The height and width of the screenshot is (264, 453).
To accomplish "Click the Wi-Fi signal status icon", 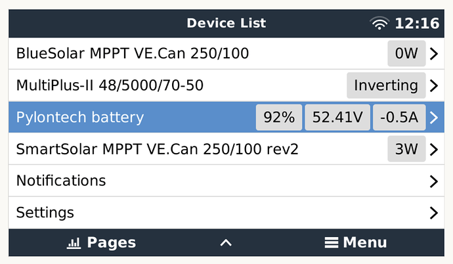I will click(379, 24).
